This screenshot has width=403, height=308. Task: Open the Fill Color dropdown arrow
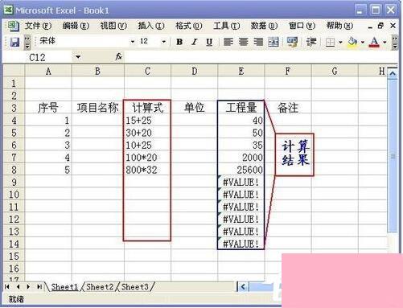point(363,42)
